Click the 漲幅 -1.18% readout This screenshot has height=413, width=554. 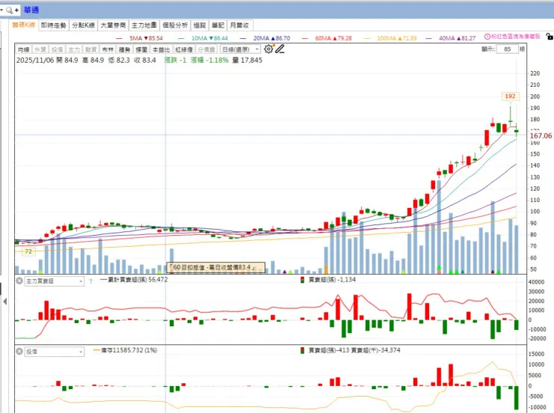210,60
